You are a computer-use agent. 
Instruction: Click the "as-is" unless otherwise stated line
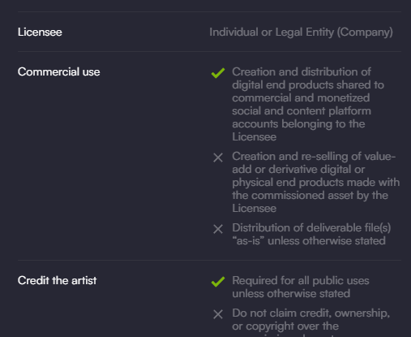[x=309, y=240]
